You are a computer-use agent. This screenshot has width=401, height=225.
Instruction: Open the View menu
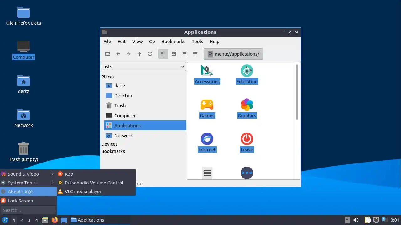(137, 41)
